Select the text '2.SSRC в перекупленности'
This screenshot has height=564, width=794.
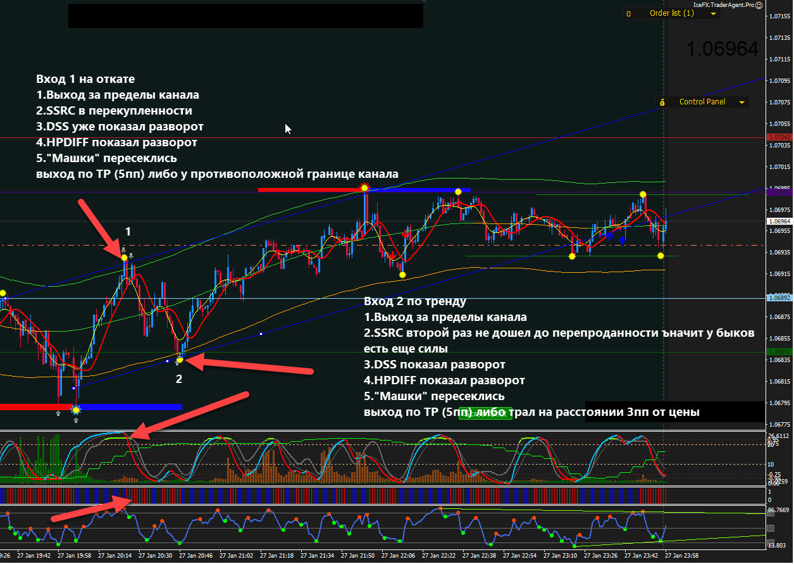tap(114, 111)
